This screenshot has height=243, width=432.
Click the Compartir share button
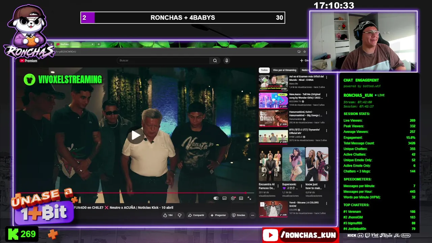[x=196, y=215]
